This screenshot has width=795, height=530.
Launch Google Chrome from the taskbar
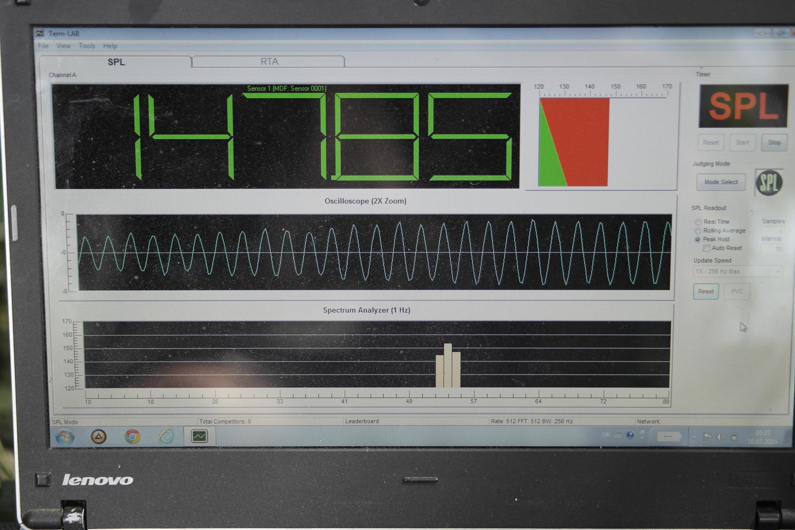[132, 437]
